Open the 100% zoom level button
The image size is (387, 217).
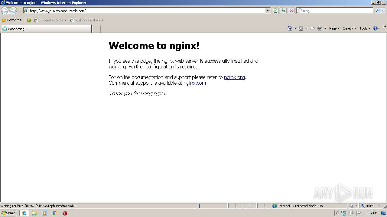pos(367,206)
